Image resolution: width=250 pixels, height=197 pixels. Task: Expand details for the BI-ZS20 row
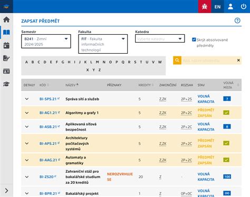click(x=27, y=177)
